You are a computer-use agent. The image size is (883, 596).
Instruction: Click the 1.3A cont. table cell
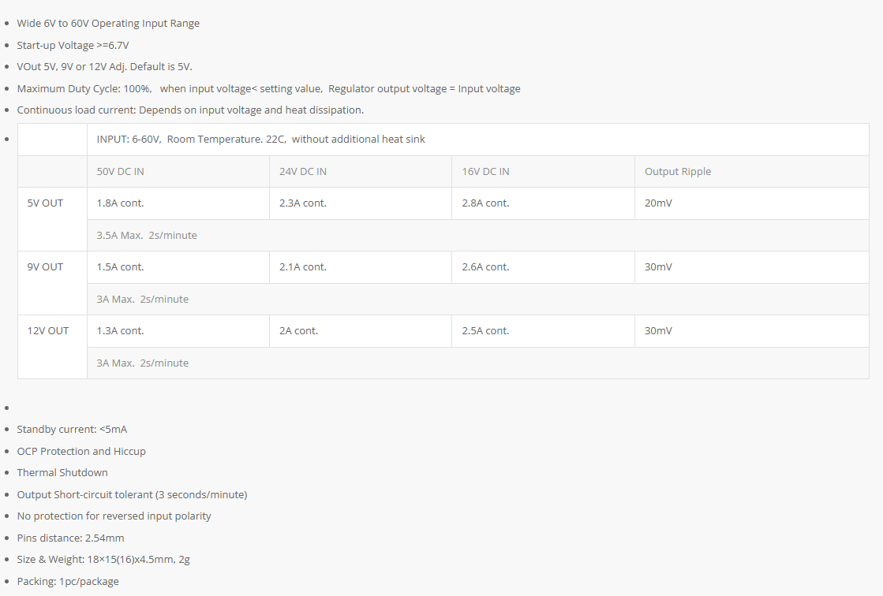pyautogui.click(x=178, y=331)
